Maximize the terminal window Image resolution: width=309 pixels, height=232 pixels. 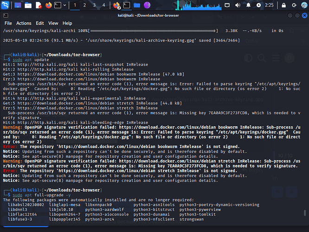coord(297,15)
